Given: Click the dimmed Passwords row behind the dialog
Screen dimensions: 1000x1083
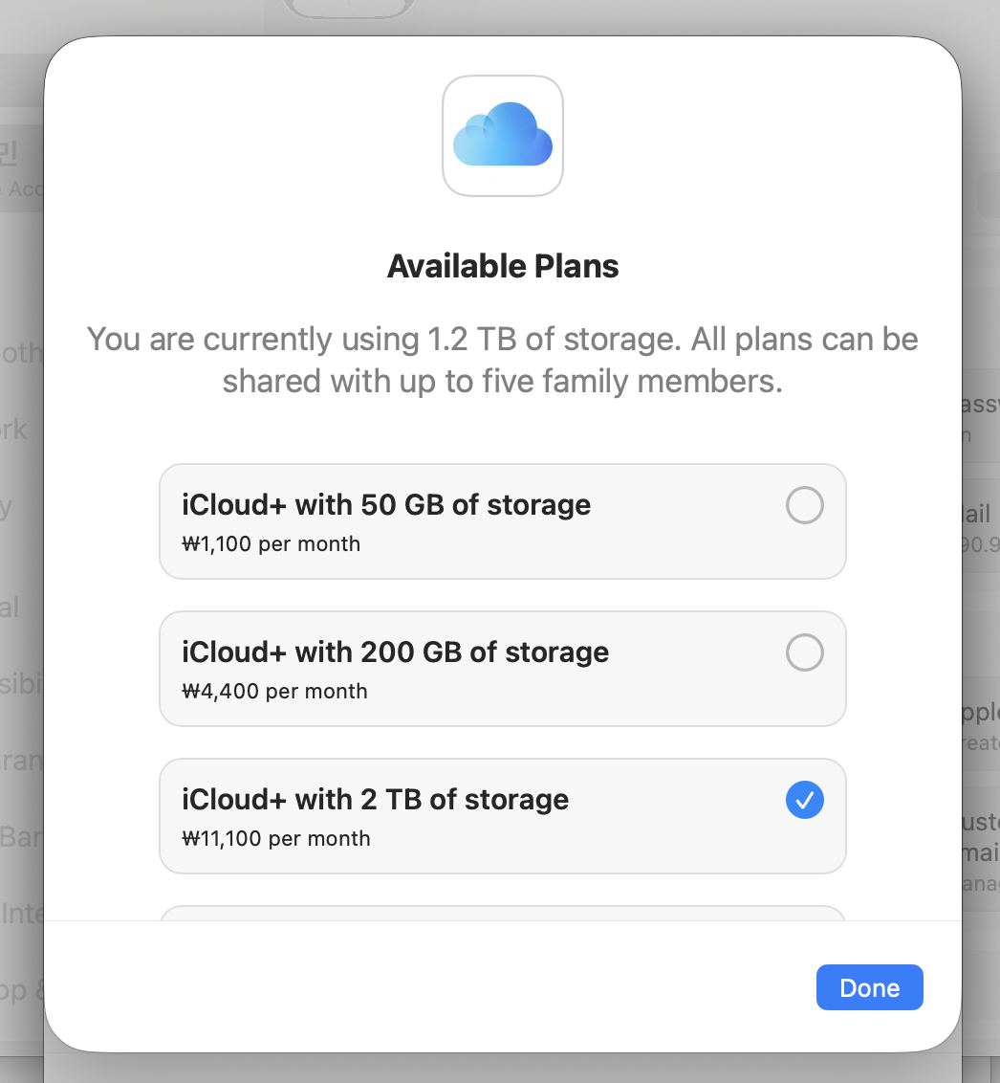Looking at the screenshot, I should 981,417.
